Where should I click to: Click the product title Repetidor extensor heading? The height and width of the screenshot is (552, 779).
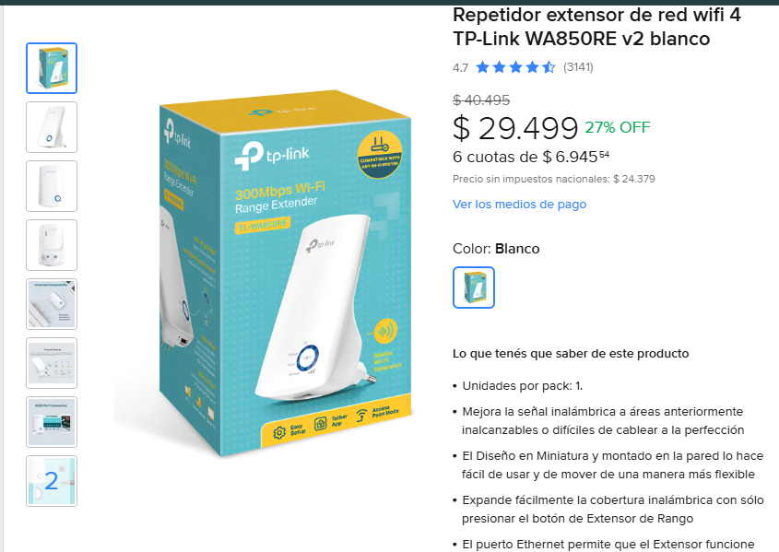(596, 27)
